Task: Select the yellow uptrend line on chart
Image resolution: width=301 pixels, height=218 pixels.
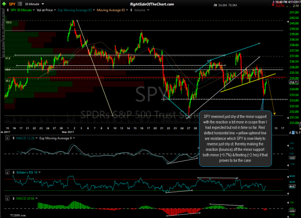Action: [x=248, y=83]
